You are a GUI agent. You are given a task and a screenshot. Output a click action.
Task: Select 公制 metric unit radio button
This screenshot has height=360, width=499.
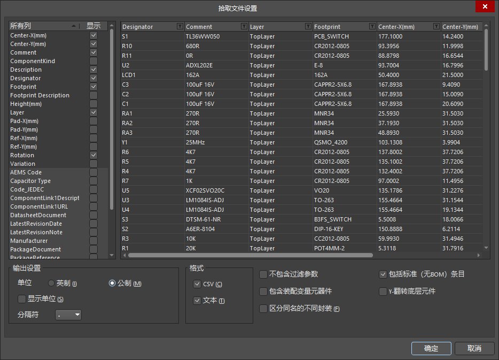tap(112, 283)
